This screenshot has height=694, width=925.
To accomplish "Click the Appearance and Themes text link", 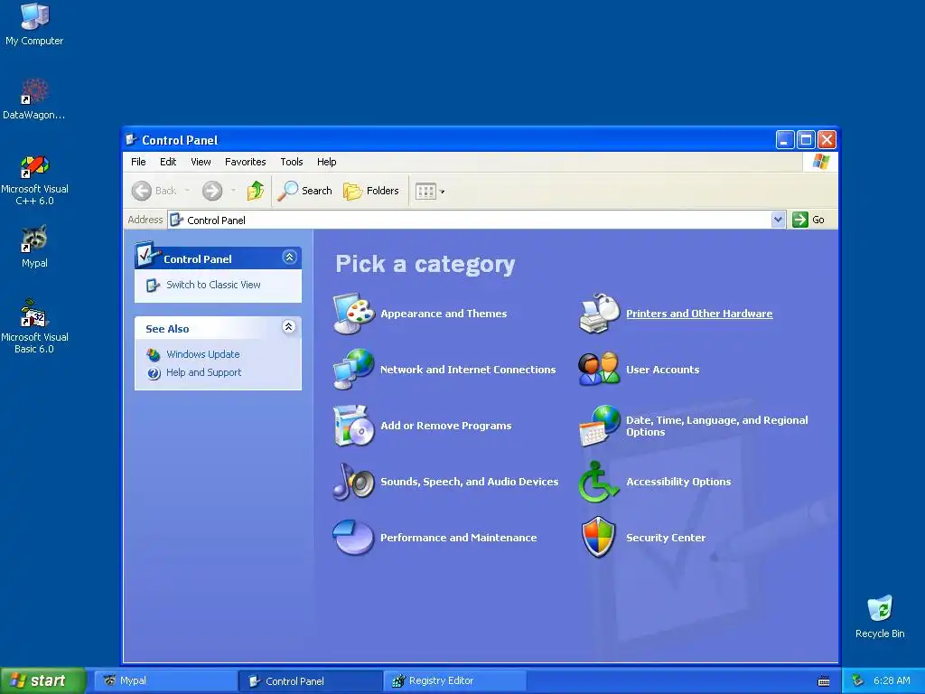I will click(x=444, y=314).
